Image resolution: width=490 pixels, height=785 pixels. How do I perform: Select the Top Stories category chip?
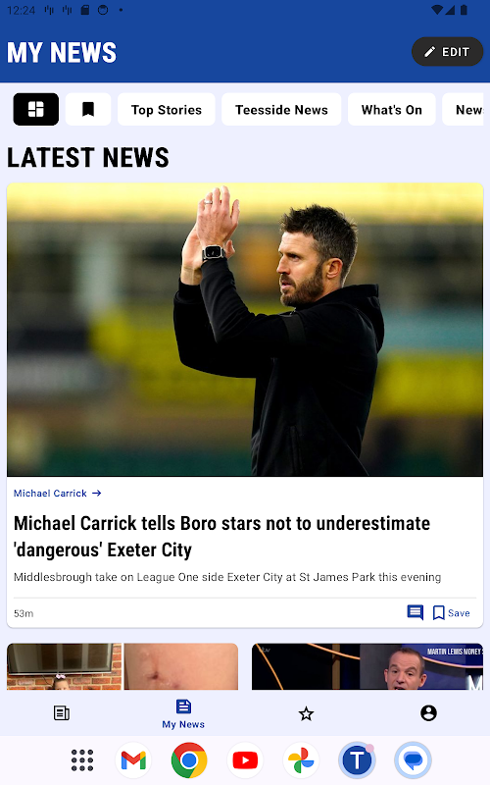(167, 109)
